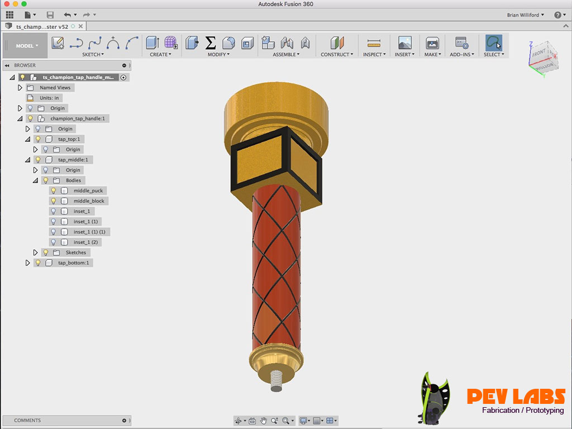Select the Create Sketch tool
Image resolution: width=572 pixels, height=429 pixels.
[58, 42]
